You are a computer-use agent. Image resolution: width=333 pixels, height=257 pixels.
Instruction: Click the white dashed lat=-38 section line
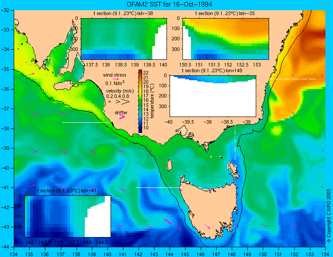tap(85, 122)
